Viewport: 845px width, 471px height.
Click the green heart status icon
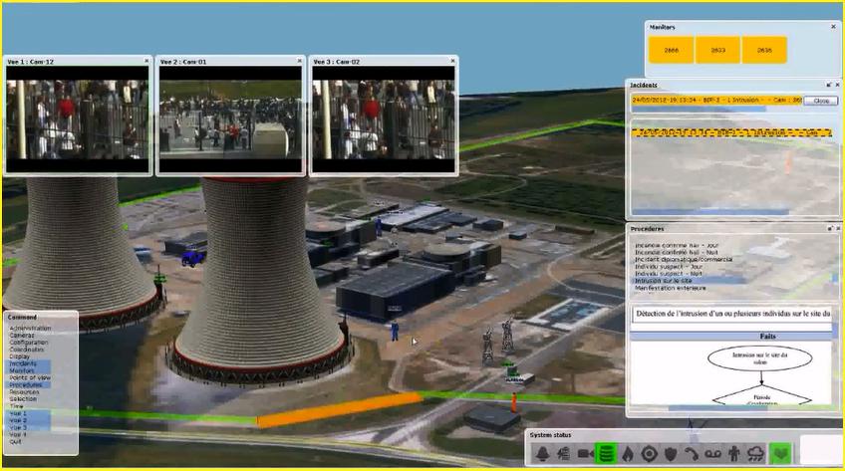coord(779,453)
